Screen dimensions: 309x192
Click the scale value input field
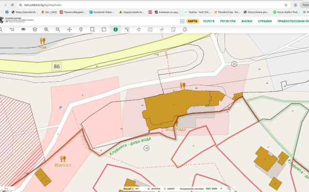tap(140, 188)
